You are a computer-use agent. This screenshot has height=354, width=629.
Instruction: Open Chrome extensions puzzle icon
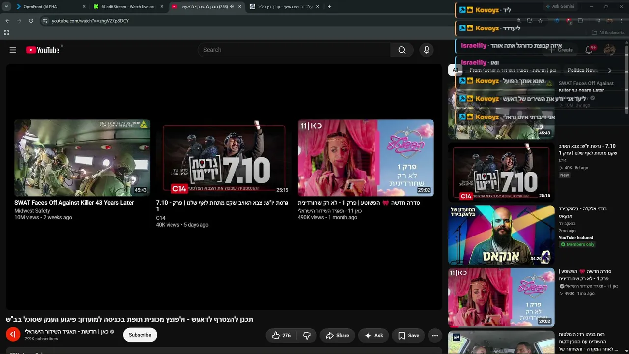(x=580, y=21)
